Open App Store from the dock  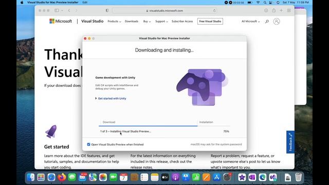click(217, 177)
